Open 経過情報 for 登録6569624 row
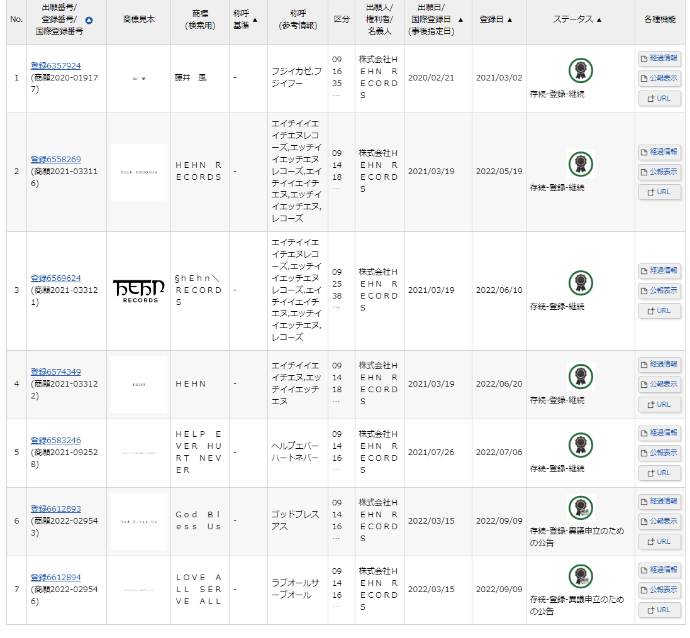Screen dimensions: 690x638 click(660, 270)
